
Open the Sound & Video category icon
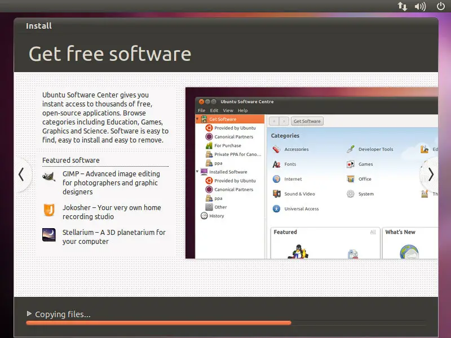276,194
